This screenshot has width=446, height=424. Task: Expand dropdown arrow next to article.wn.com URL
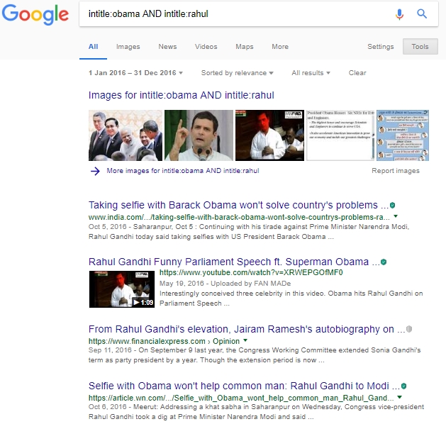click(399, 397)
